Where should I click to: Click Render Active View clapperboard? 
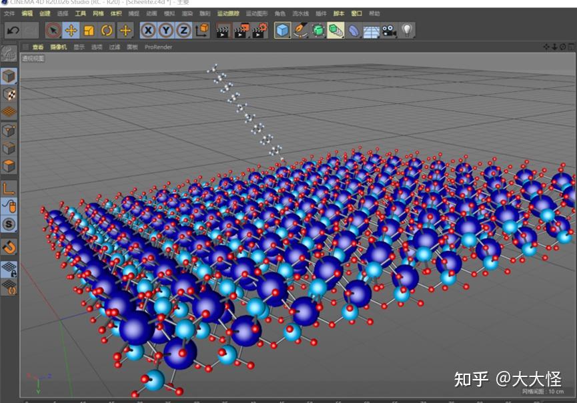tap(223, 31)
